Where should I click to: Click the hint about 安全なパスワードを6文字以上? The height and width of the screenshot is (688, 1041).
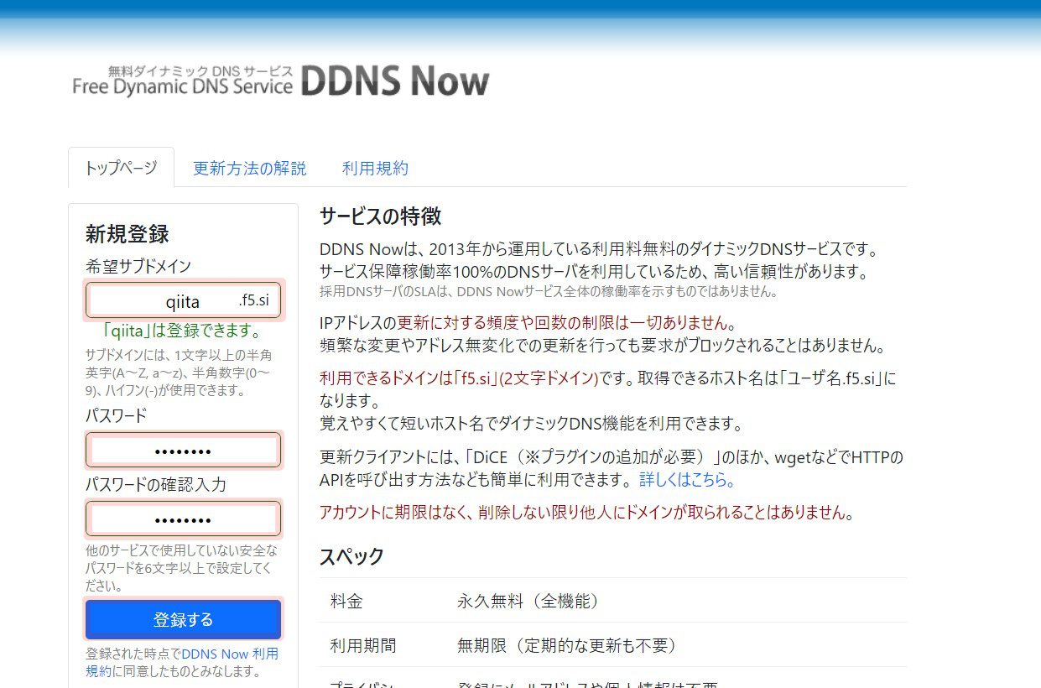click(x=181, y=568)
